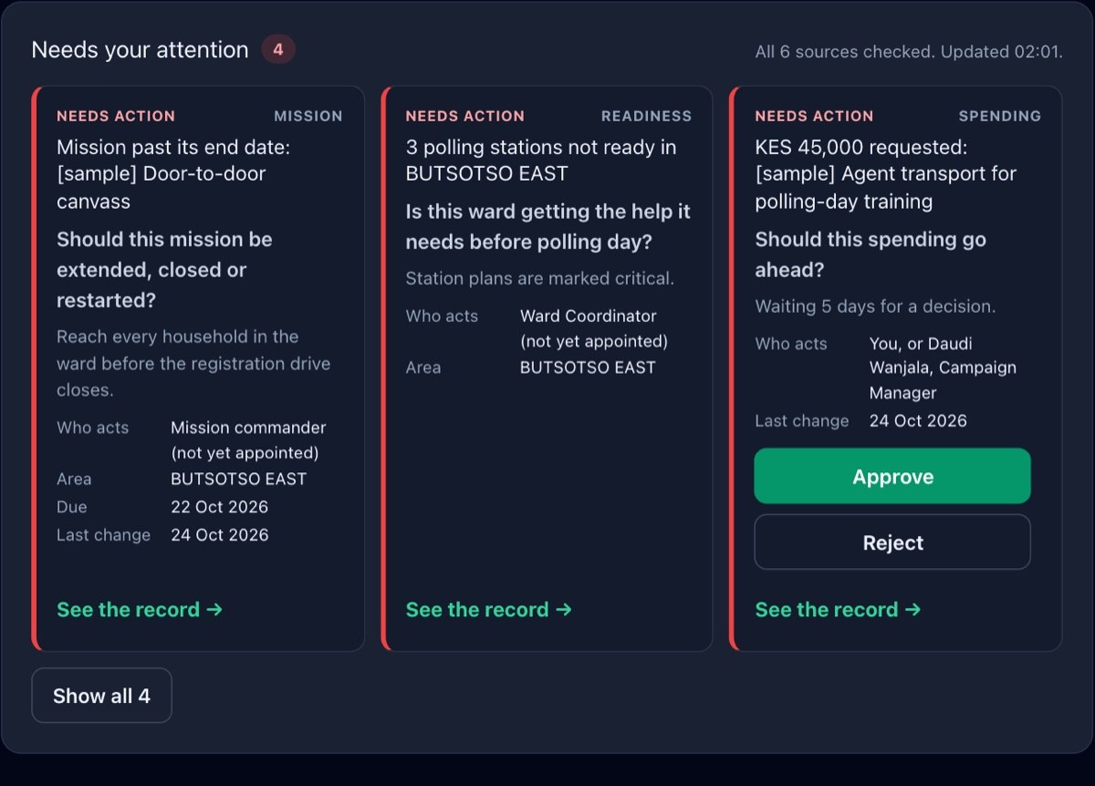Click the Due date 22 Oct 2026
Screen dimensions: 1095x786
tap(220, 507)
